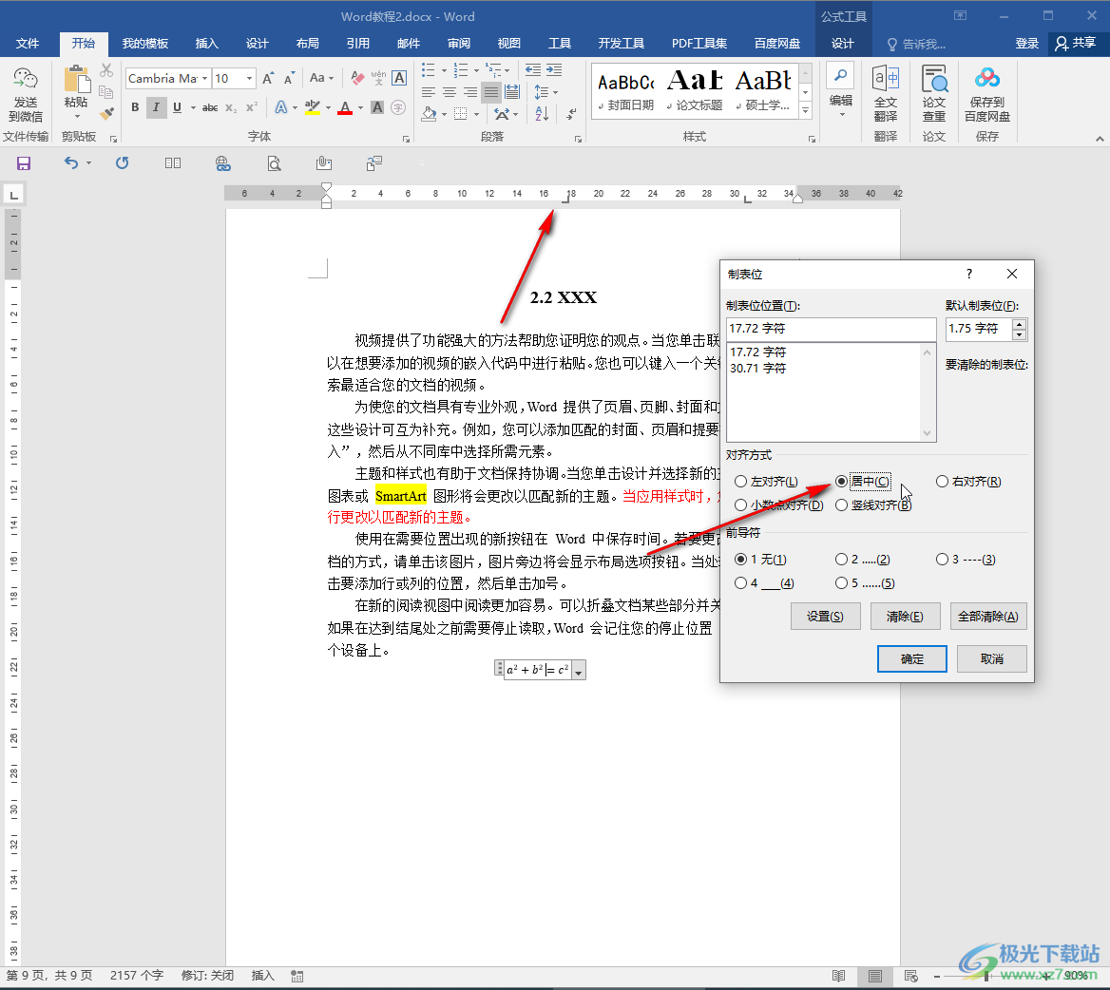Image resolution: width=1110 pixels, height=990 pixels.
Task: Sort paragraph contents A to Z
Action: coord(542,113)
